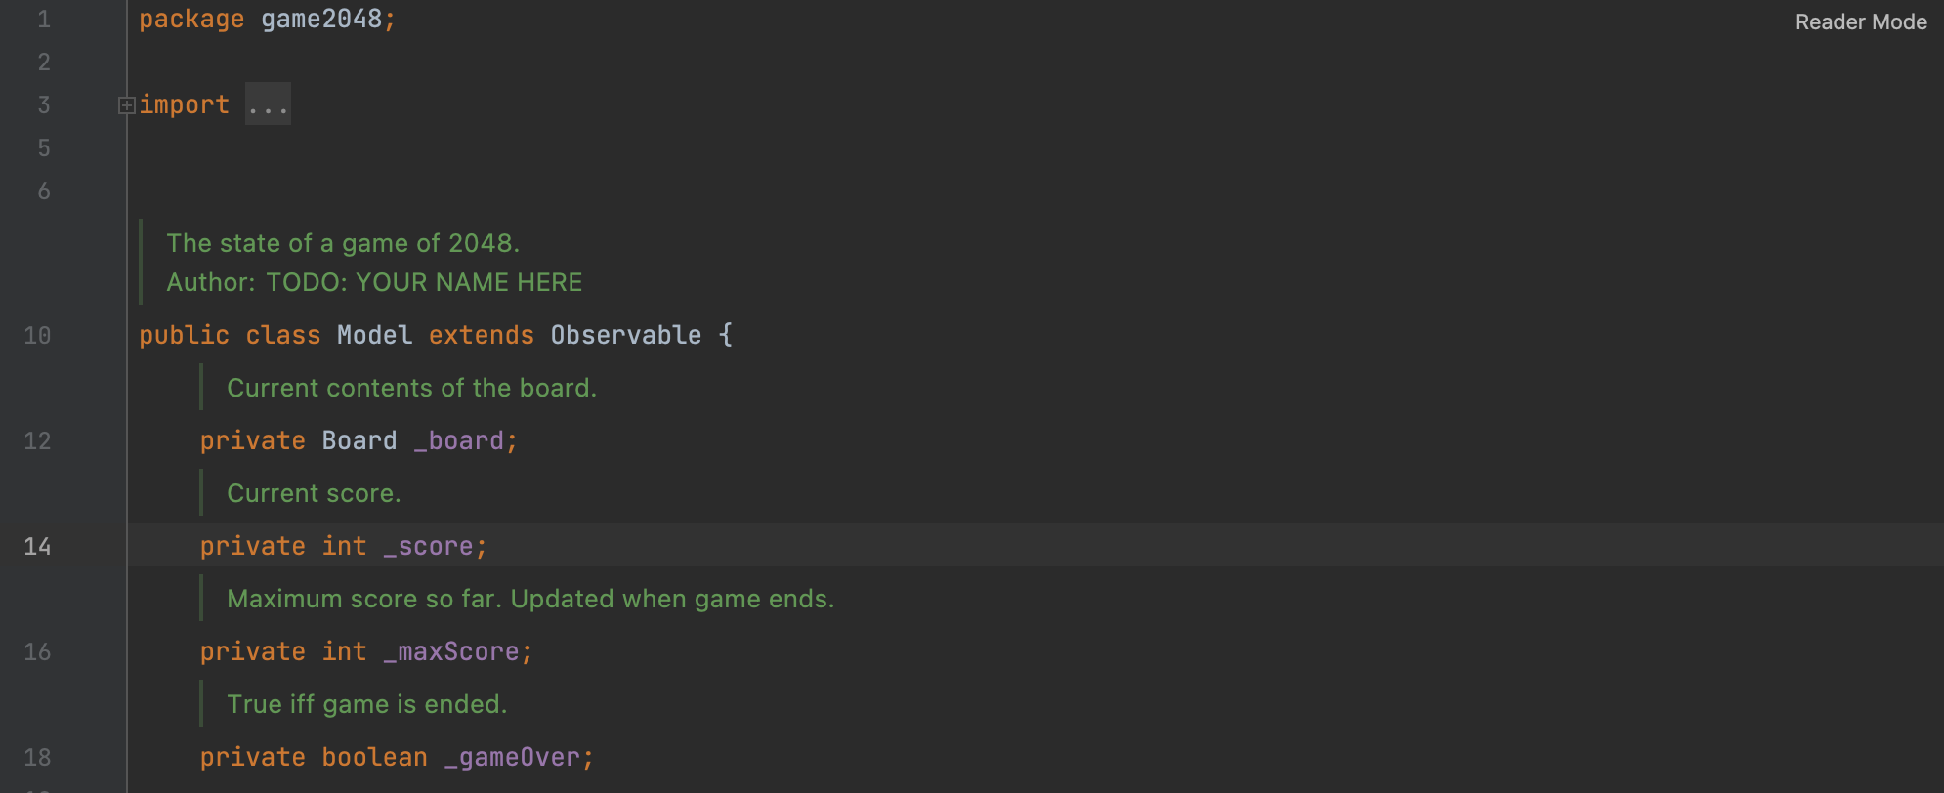Click the collapsed import ellipsis placeholder

268,104
